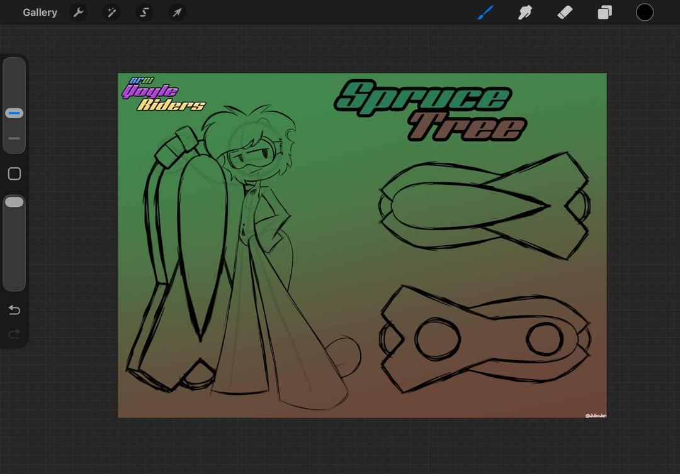The height and width of the screenshot is (474, 680).
Task: Redo the last undone action
Action: coord(14,333)
